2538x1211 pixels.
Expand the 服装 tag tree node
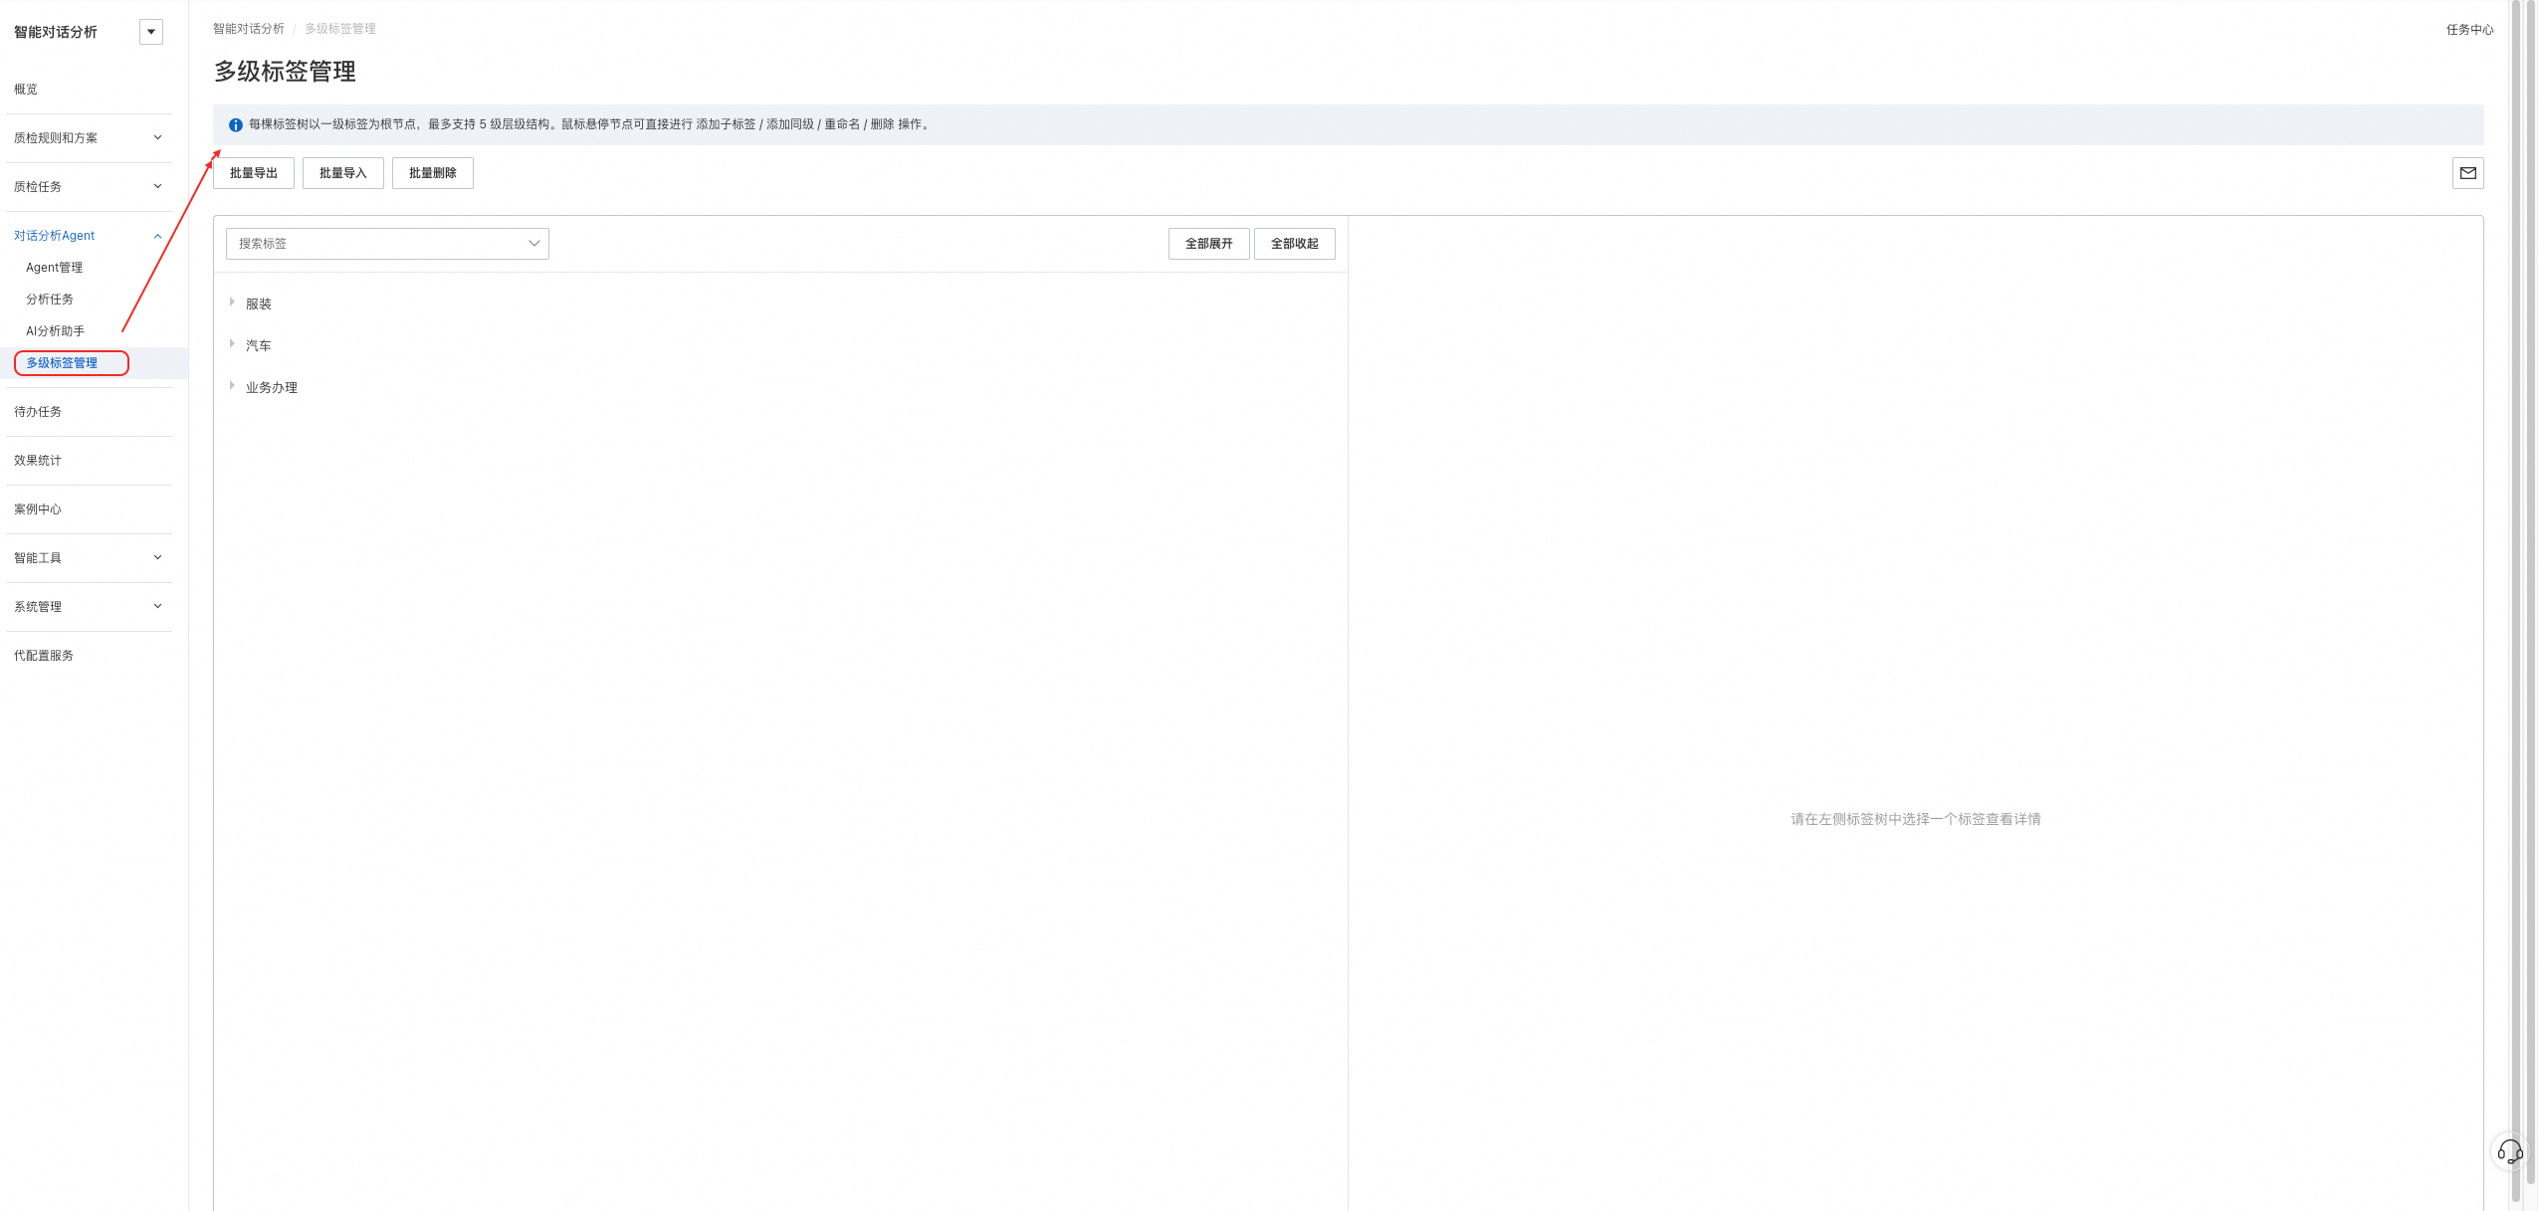point(232,302)
